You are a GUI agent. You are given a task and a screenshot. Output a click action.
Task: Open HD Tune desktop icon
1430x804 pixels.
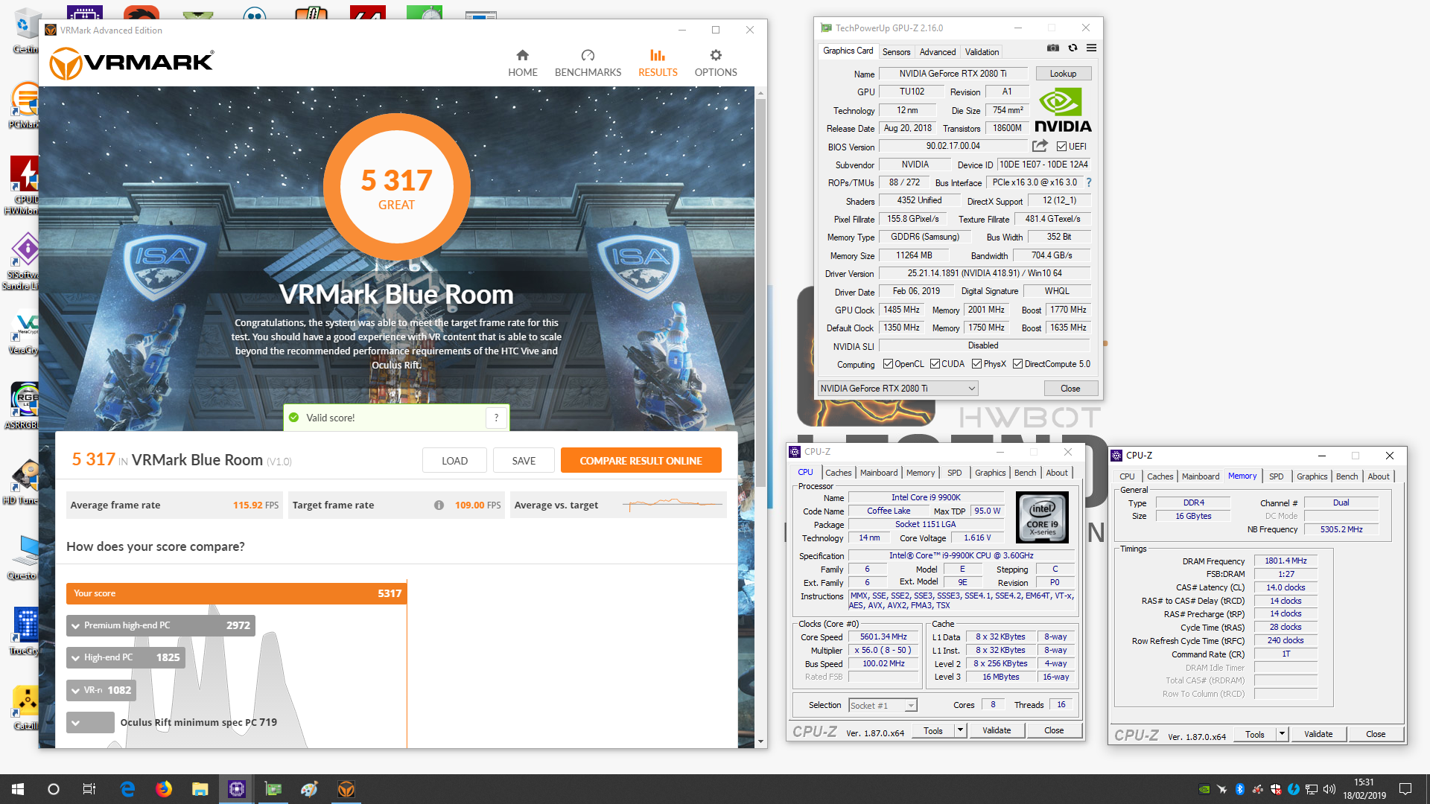(25, 482)
